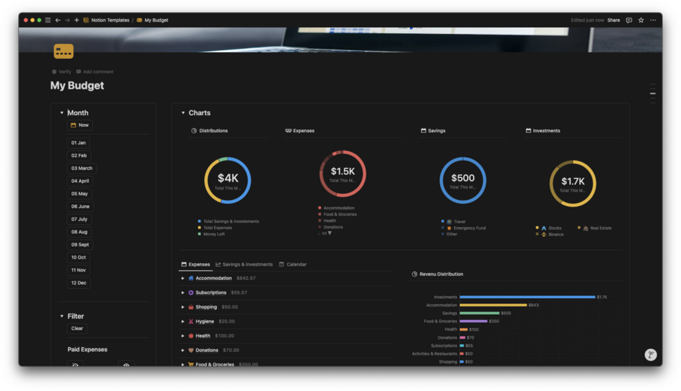Open Notion Templates breadcrumb
Viewport: 681px width, 391px height.
click(106, 20)
